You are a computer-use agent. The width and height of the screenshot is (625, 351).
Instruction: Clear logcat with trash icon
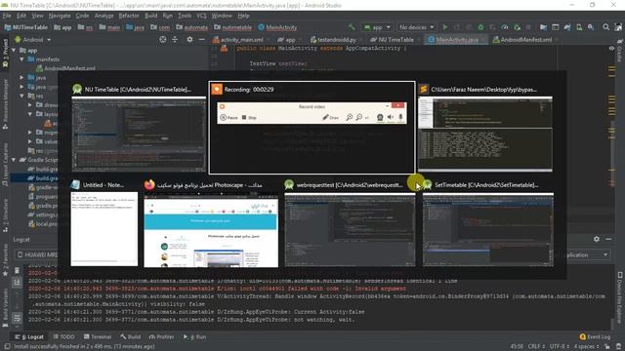click(x=17, y=270)
